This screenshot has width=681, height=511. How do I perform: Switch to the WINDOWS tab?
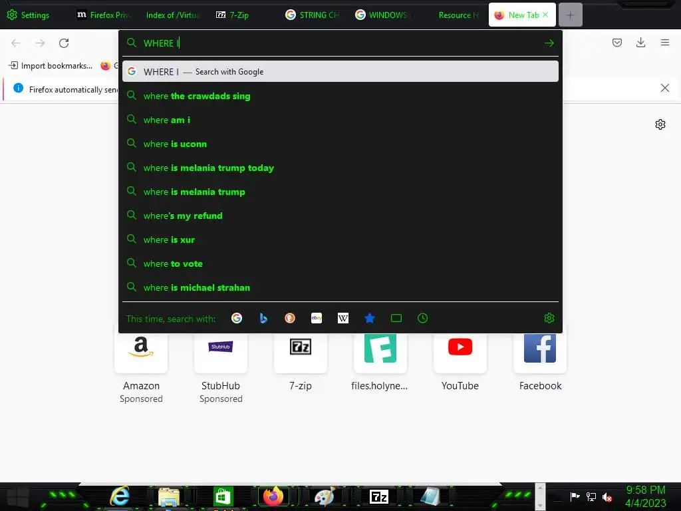click(381, 15)
